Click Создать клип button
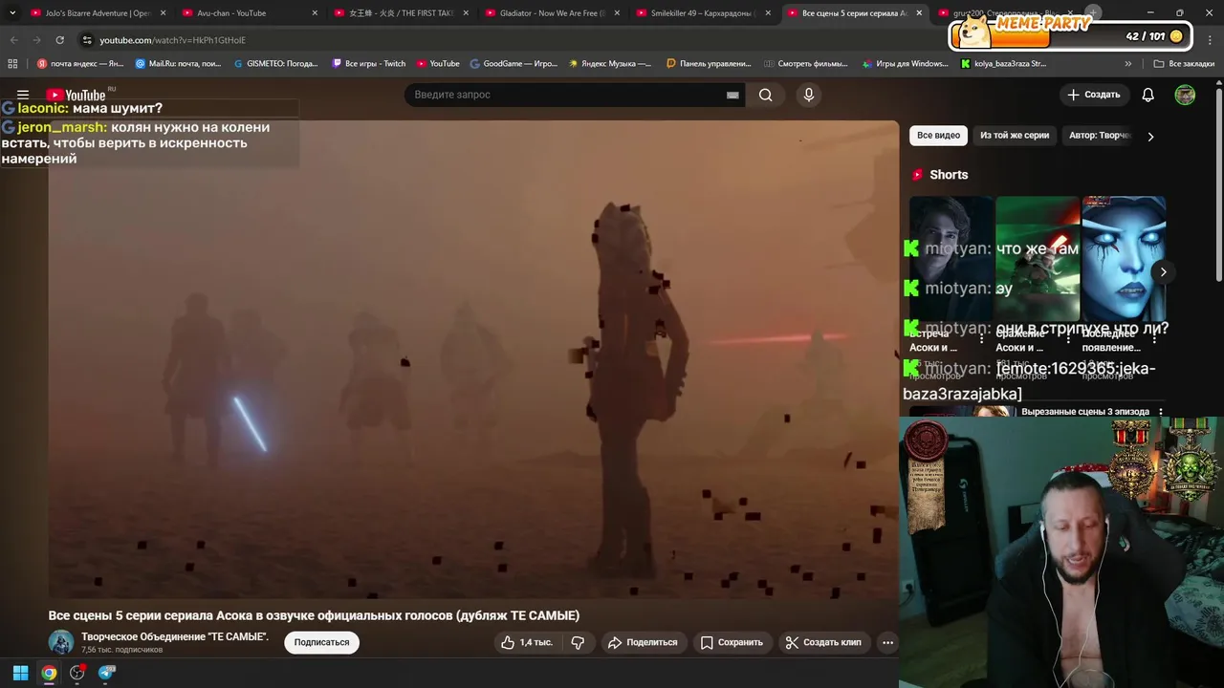Screen dimensions: 1224x688 click(823, 642)
